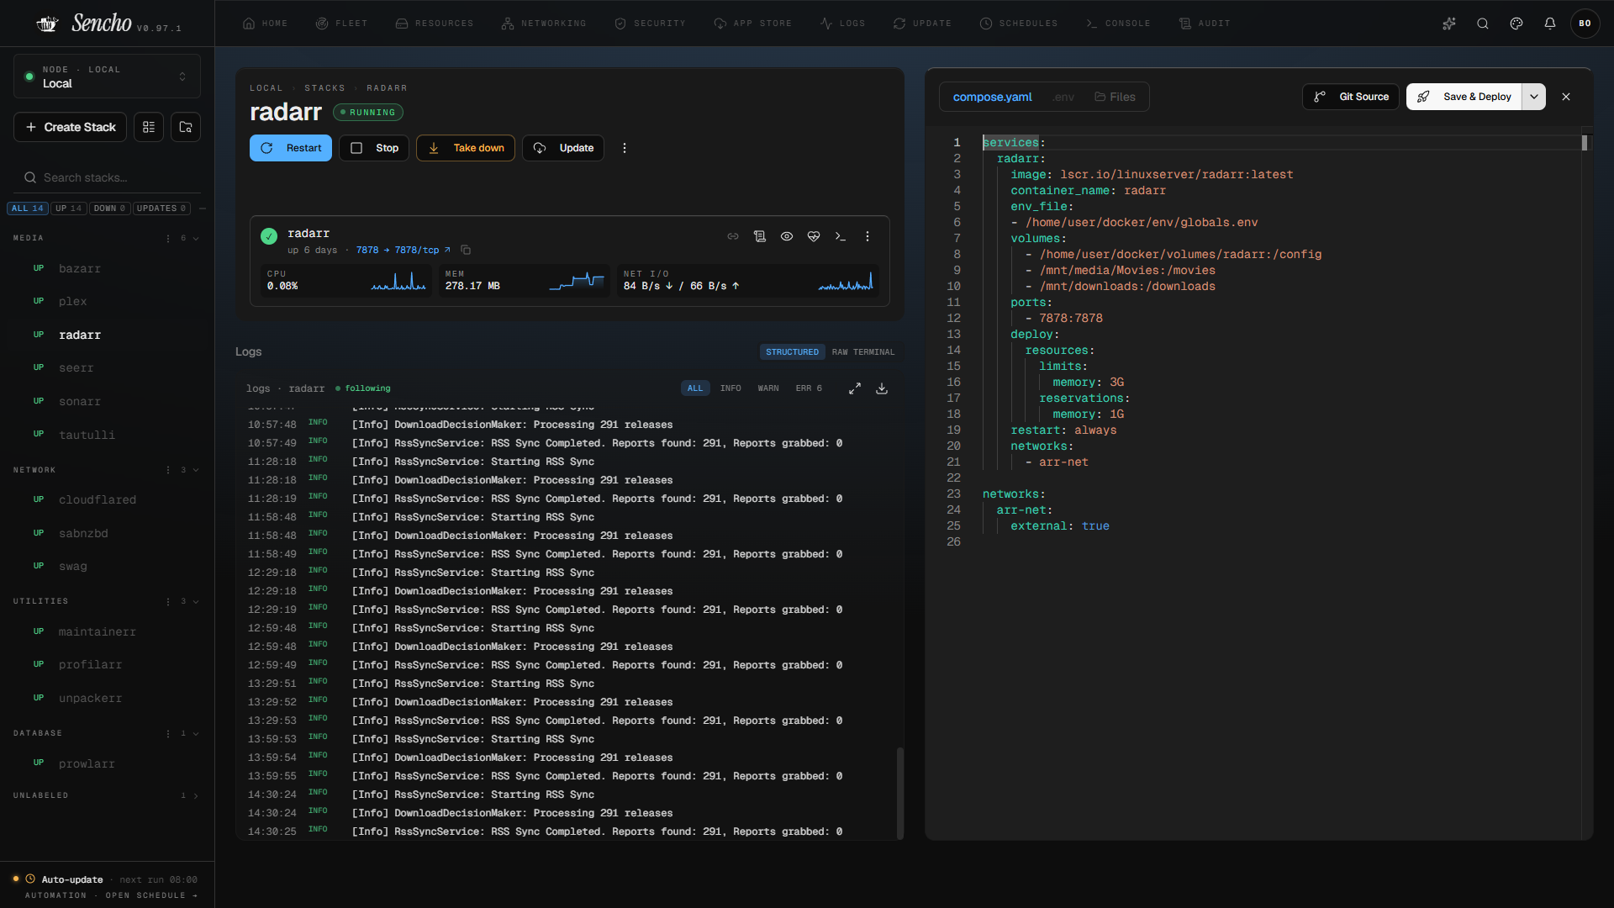The image size is (1614, 908).
Task: Click the log panel vertical scrollbar
Action: (x=900, y=793)
